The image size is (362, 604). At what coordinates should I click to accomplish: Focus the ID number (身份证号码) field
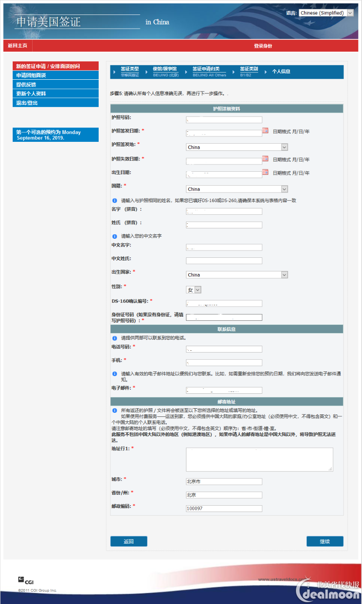click(224, 317)
